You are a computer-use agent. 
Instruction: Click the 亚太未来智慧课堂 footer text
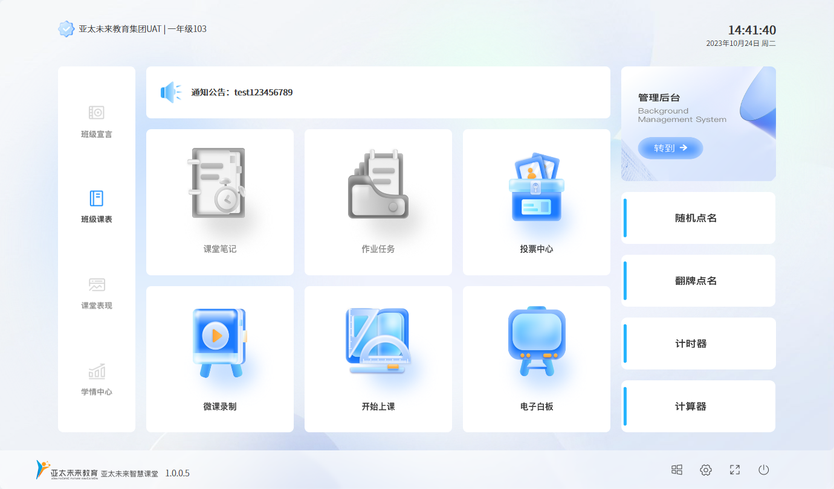pos(129,474)
